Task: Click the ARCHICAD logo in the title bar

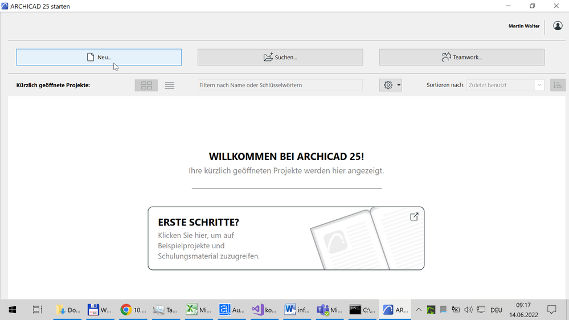Action: pyautogui.click(x=5, y=6)
